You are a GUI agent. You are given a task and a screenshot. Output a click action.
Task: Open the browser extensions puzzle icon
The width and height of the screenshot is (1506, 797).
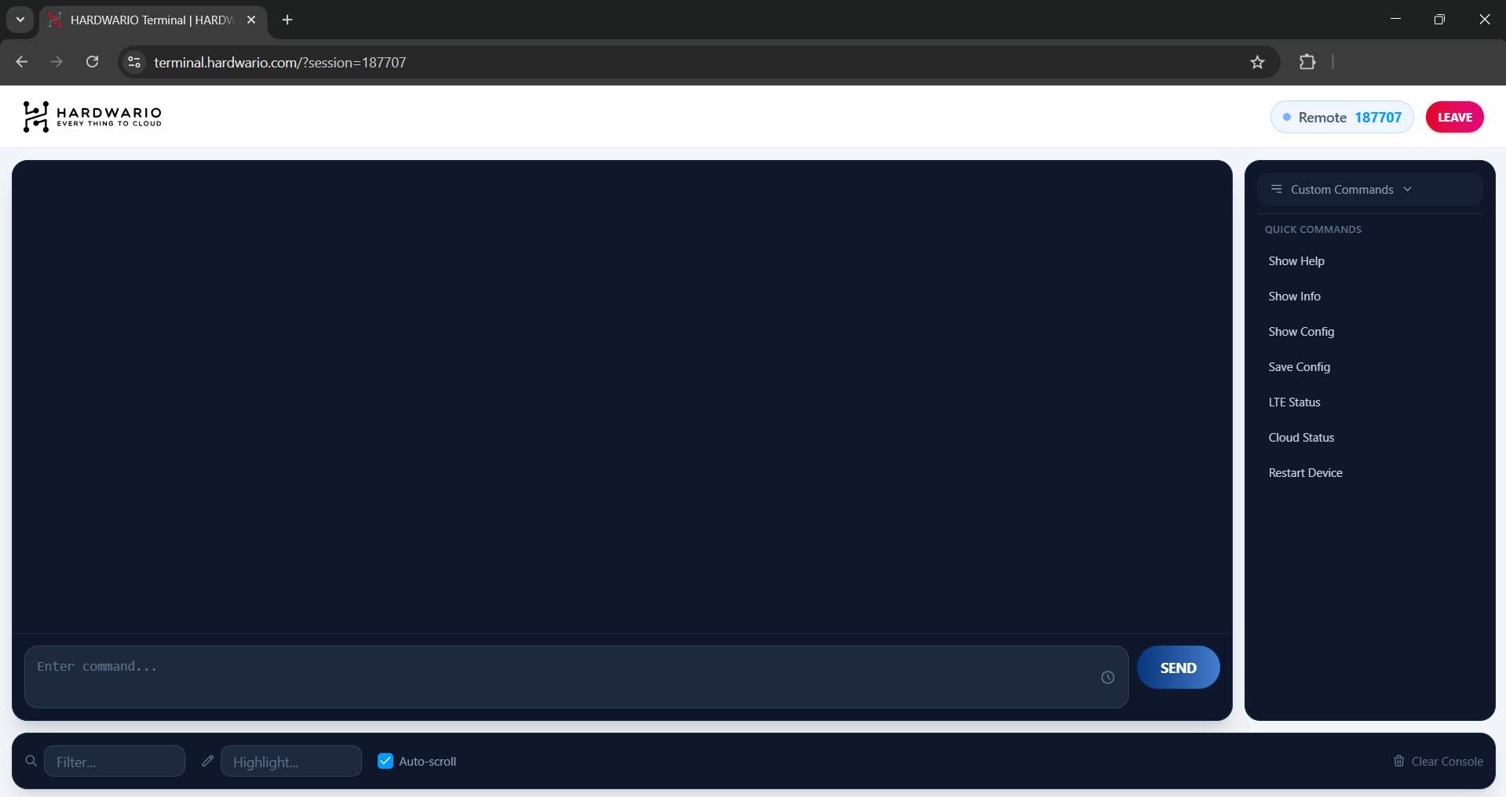click(x=1307, y=62)
